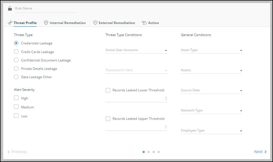Click the Internal Remediation shield icon
Screen dimensions: 273x162
pos(46,23)
